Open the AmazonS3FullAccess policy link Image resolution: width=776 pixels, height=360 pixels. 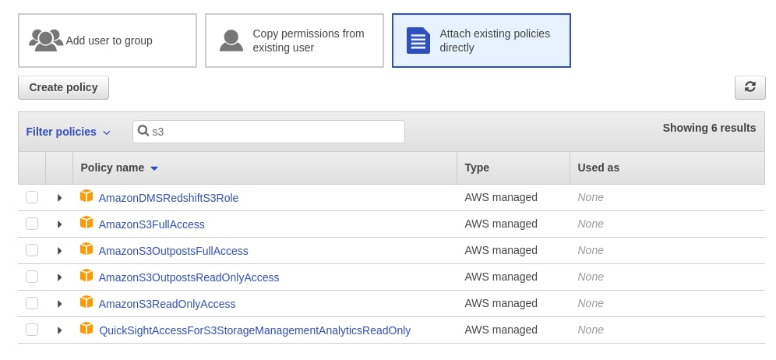click(151, 224)
